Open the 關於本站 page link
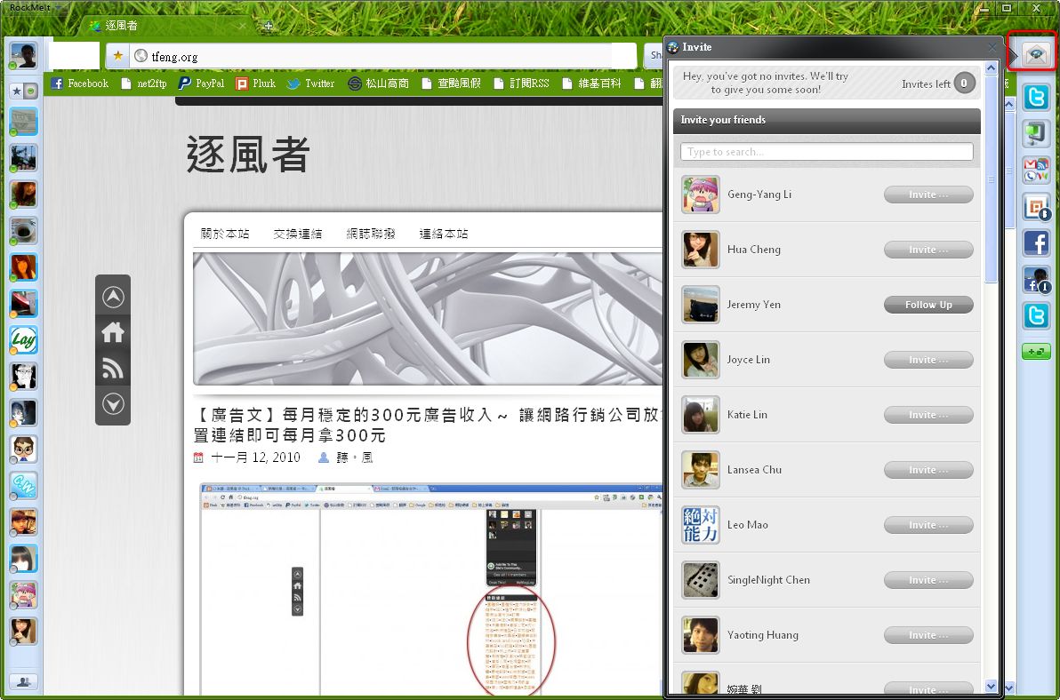This screenshot has width=1060, height=700. 225,234
